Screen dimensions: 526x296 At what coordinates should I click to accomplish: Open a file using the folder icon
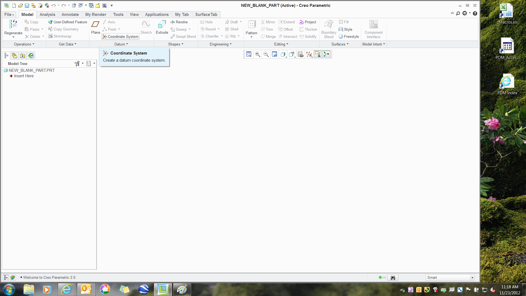pos(20,5)
